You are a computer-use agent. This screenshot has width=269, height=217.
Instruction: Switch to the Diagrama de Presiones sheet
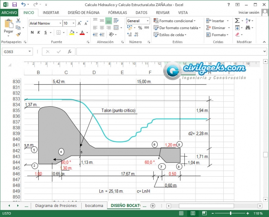tap(56, 206)
